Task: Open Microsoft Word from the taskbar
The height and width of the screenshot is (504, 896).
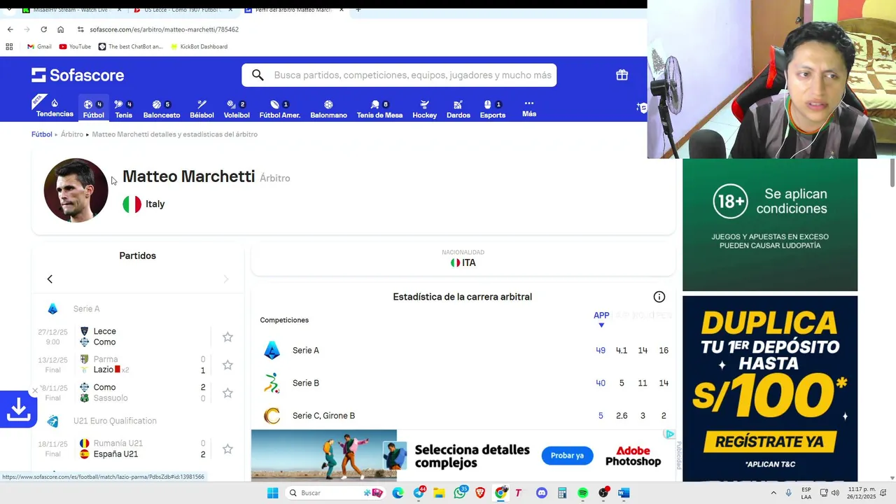Action: [623, 493]
